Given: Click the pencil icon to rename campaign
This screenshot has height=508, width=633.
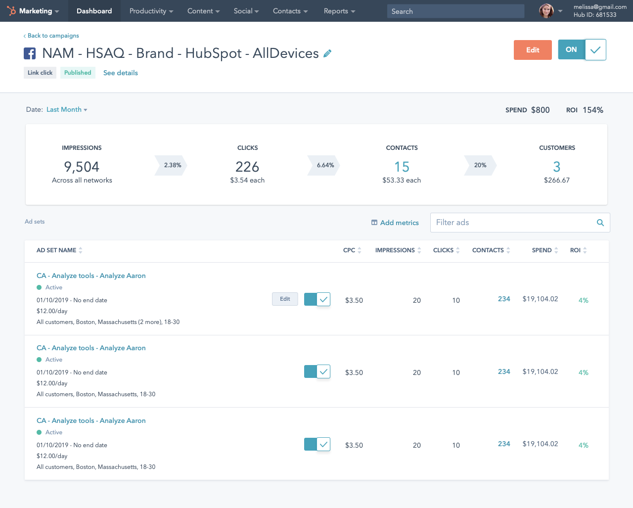Looking at the screenshot, I should pos(327,53).
